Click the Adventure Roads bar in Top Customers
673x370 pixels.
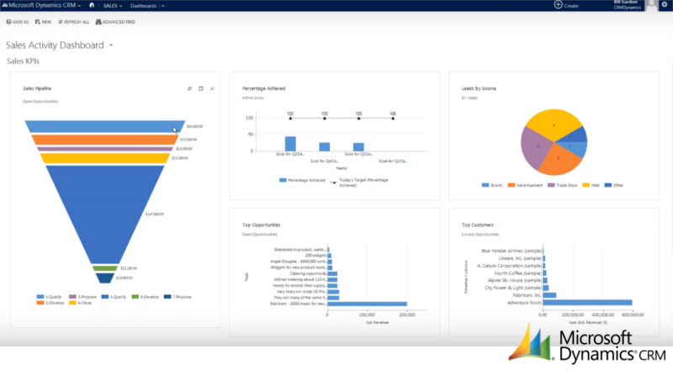coord(588,302)
